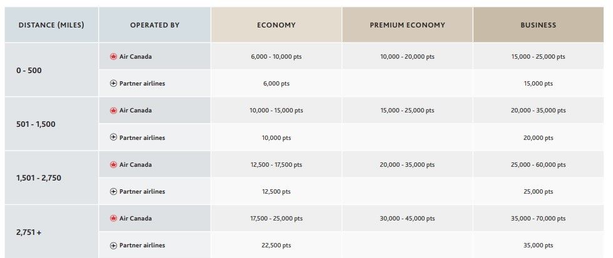
Task: Click the Operated By column header
Action: [155, 25]
